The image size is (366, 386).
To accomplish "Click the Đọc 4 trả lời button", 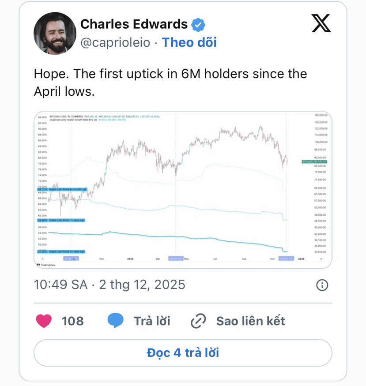I will pos(183,352).
